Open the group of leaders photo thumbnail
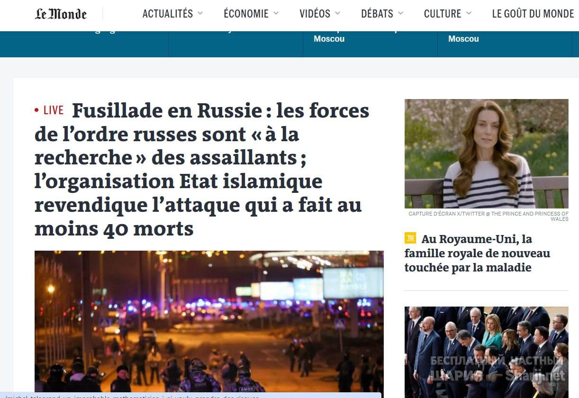The height and width of the screenshot is (398, 579). (x=486, y=352)
